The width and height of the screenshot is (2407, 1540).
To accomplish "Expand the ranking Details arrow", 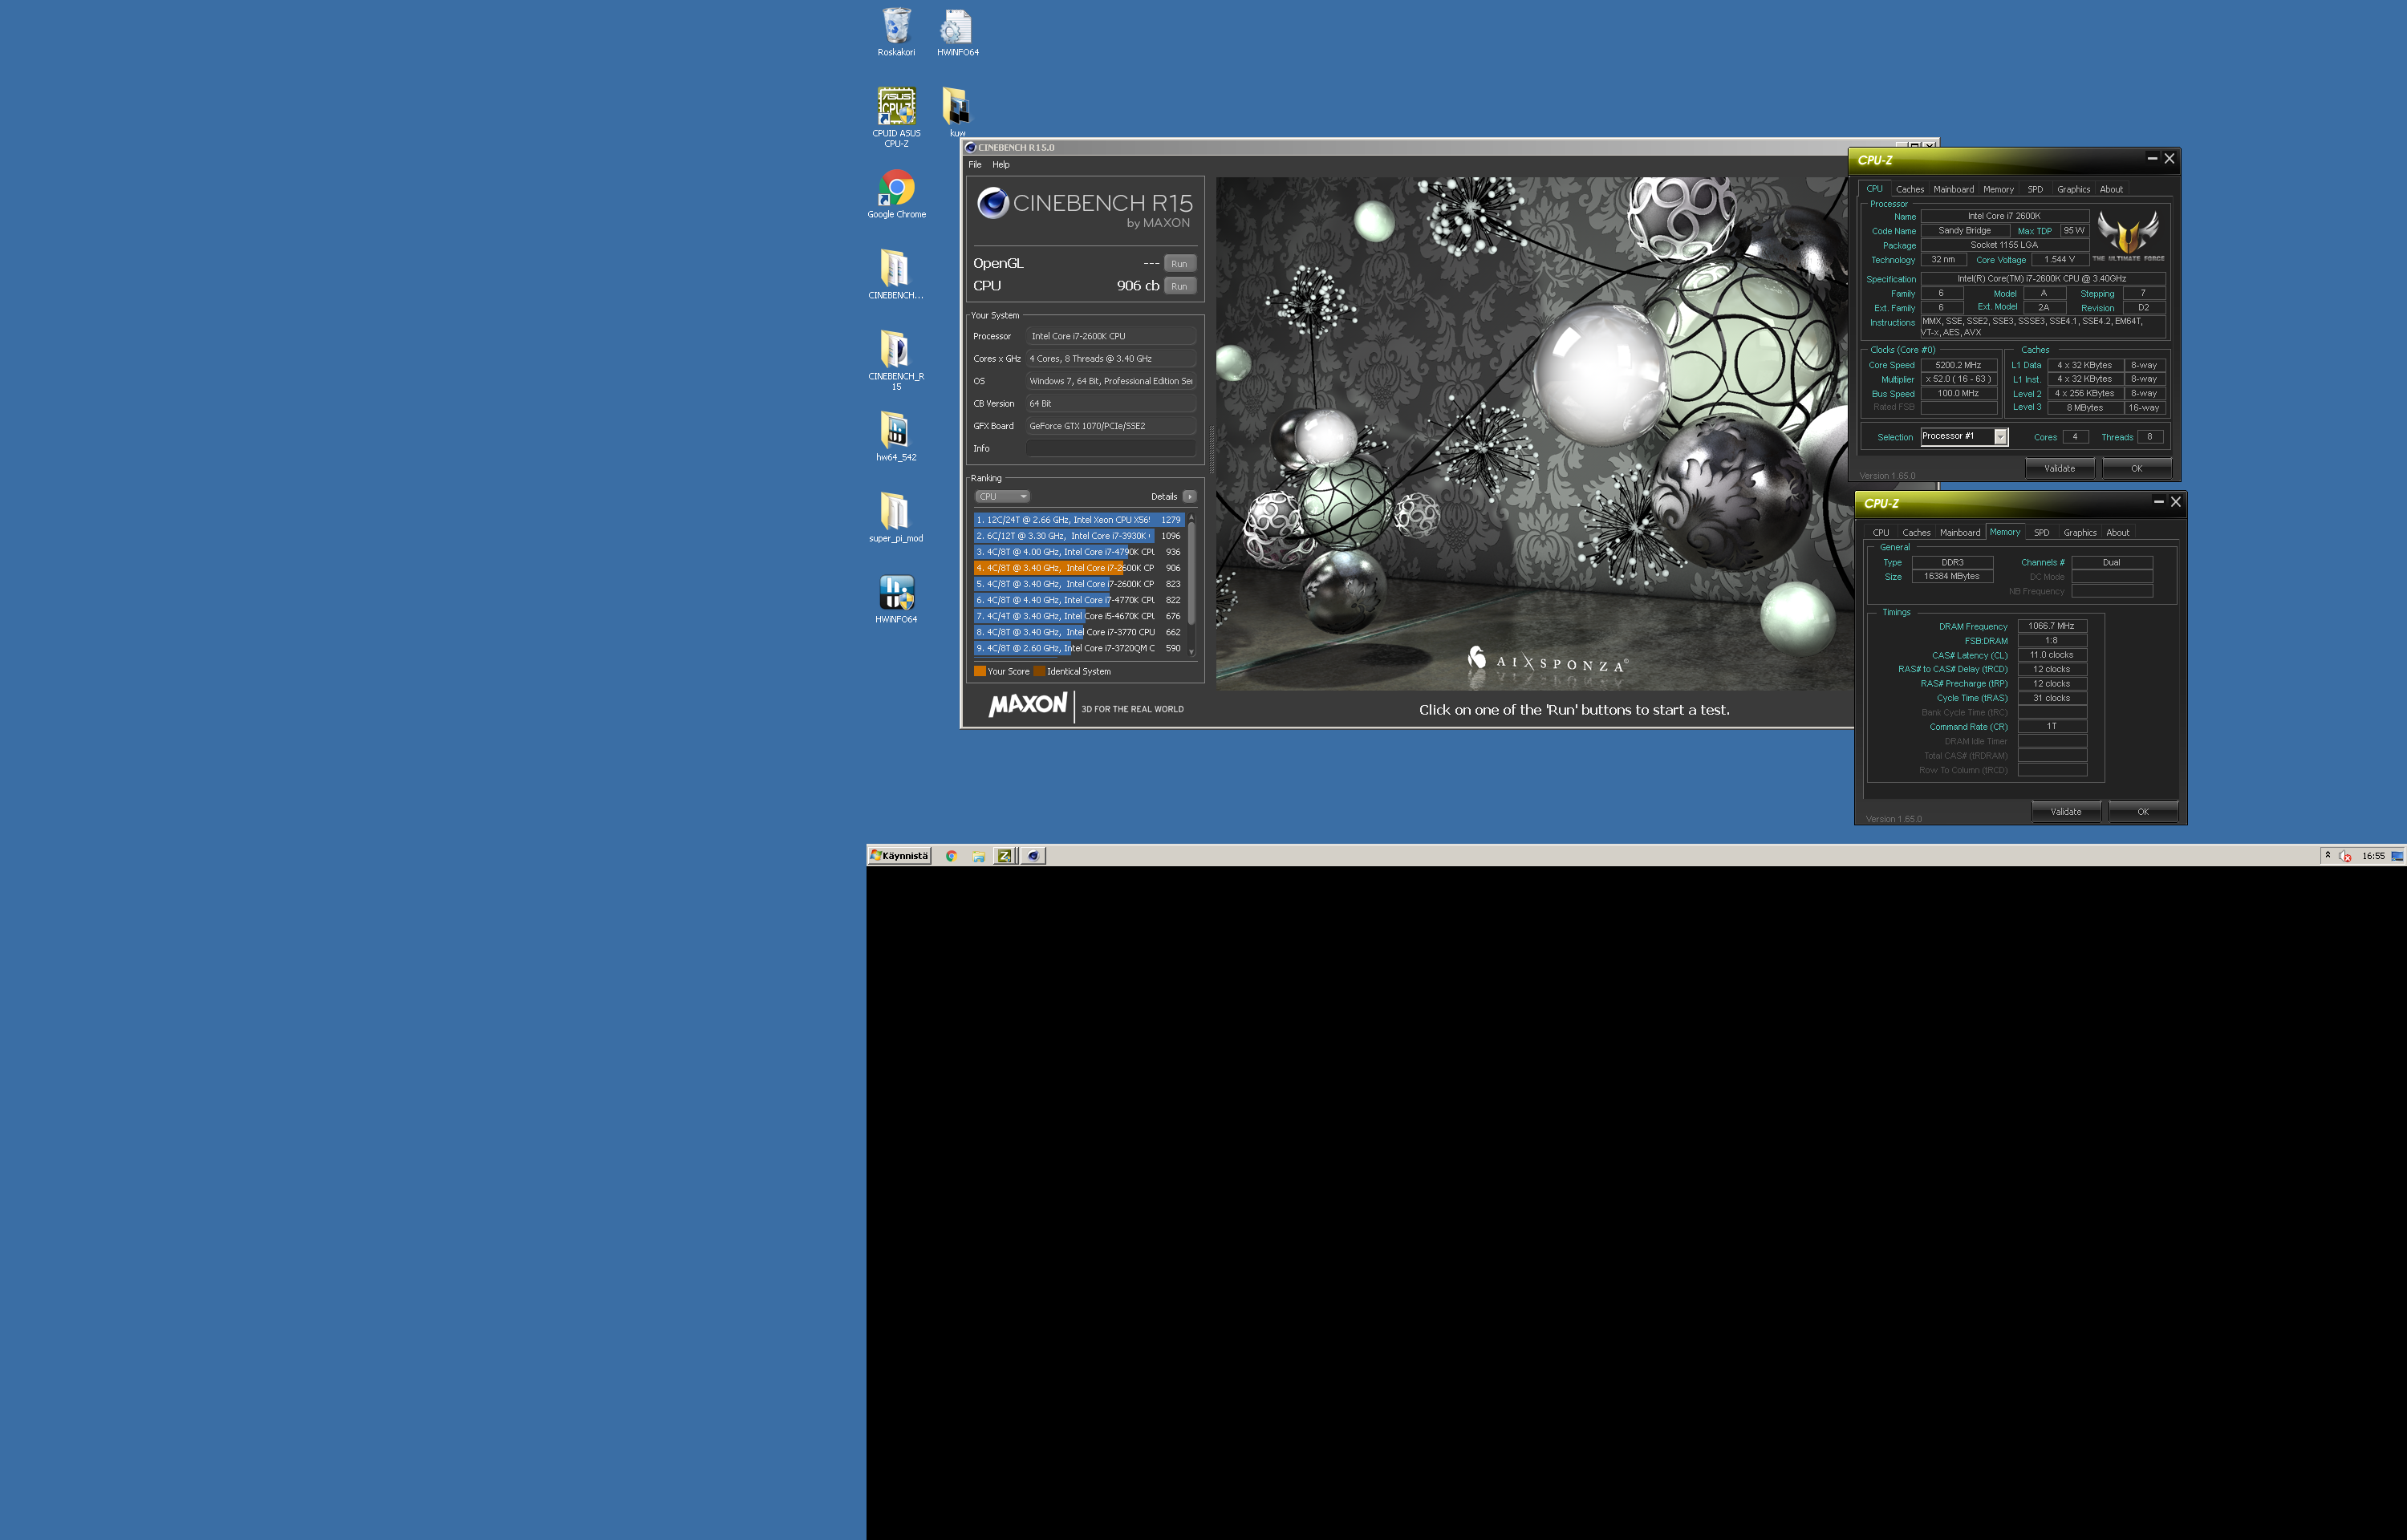I will point(1189,496).
